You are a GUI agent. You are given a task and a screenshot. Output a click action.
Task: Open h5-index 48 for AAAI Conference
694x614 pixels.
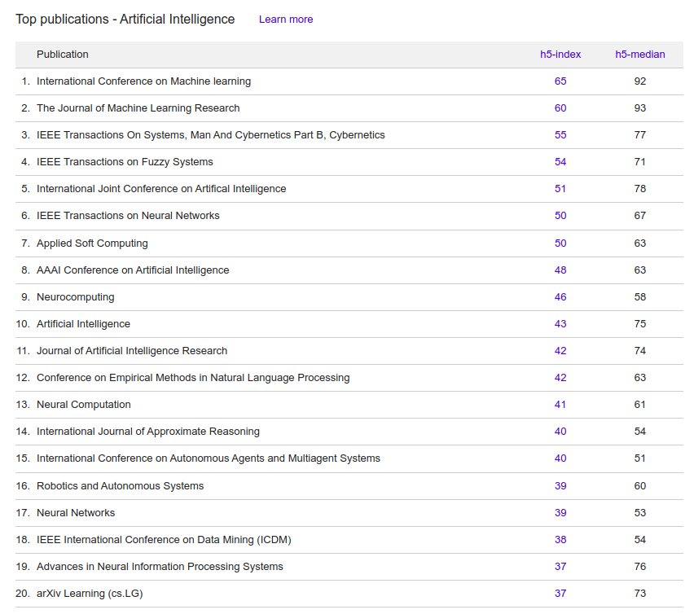point(560,270)
